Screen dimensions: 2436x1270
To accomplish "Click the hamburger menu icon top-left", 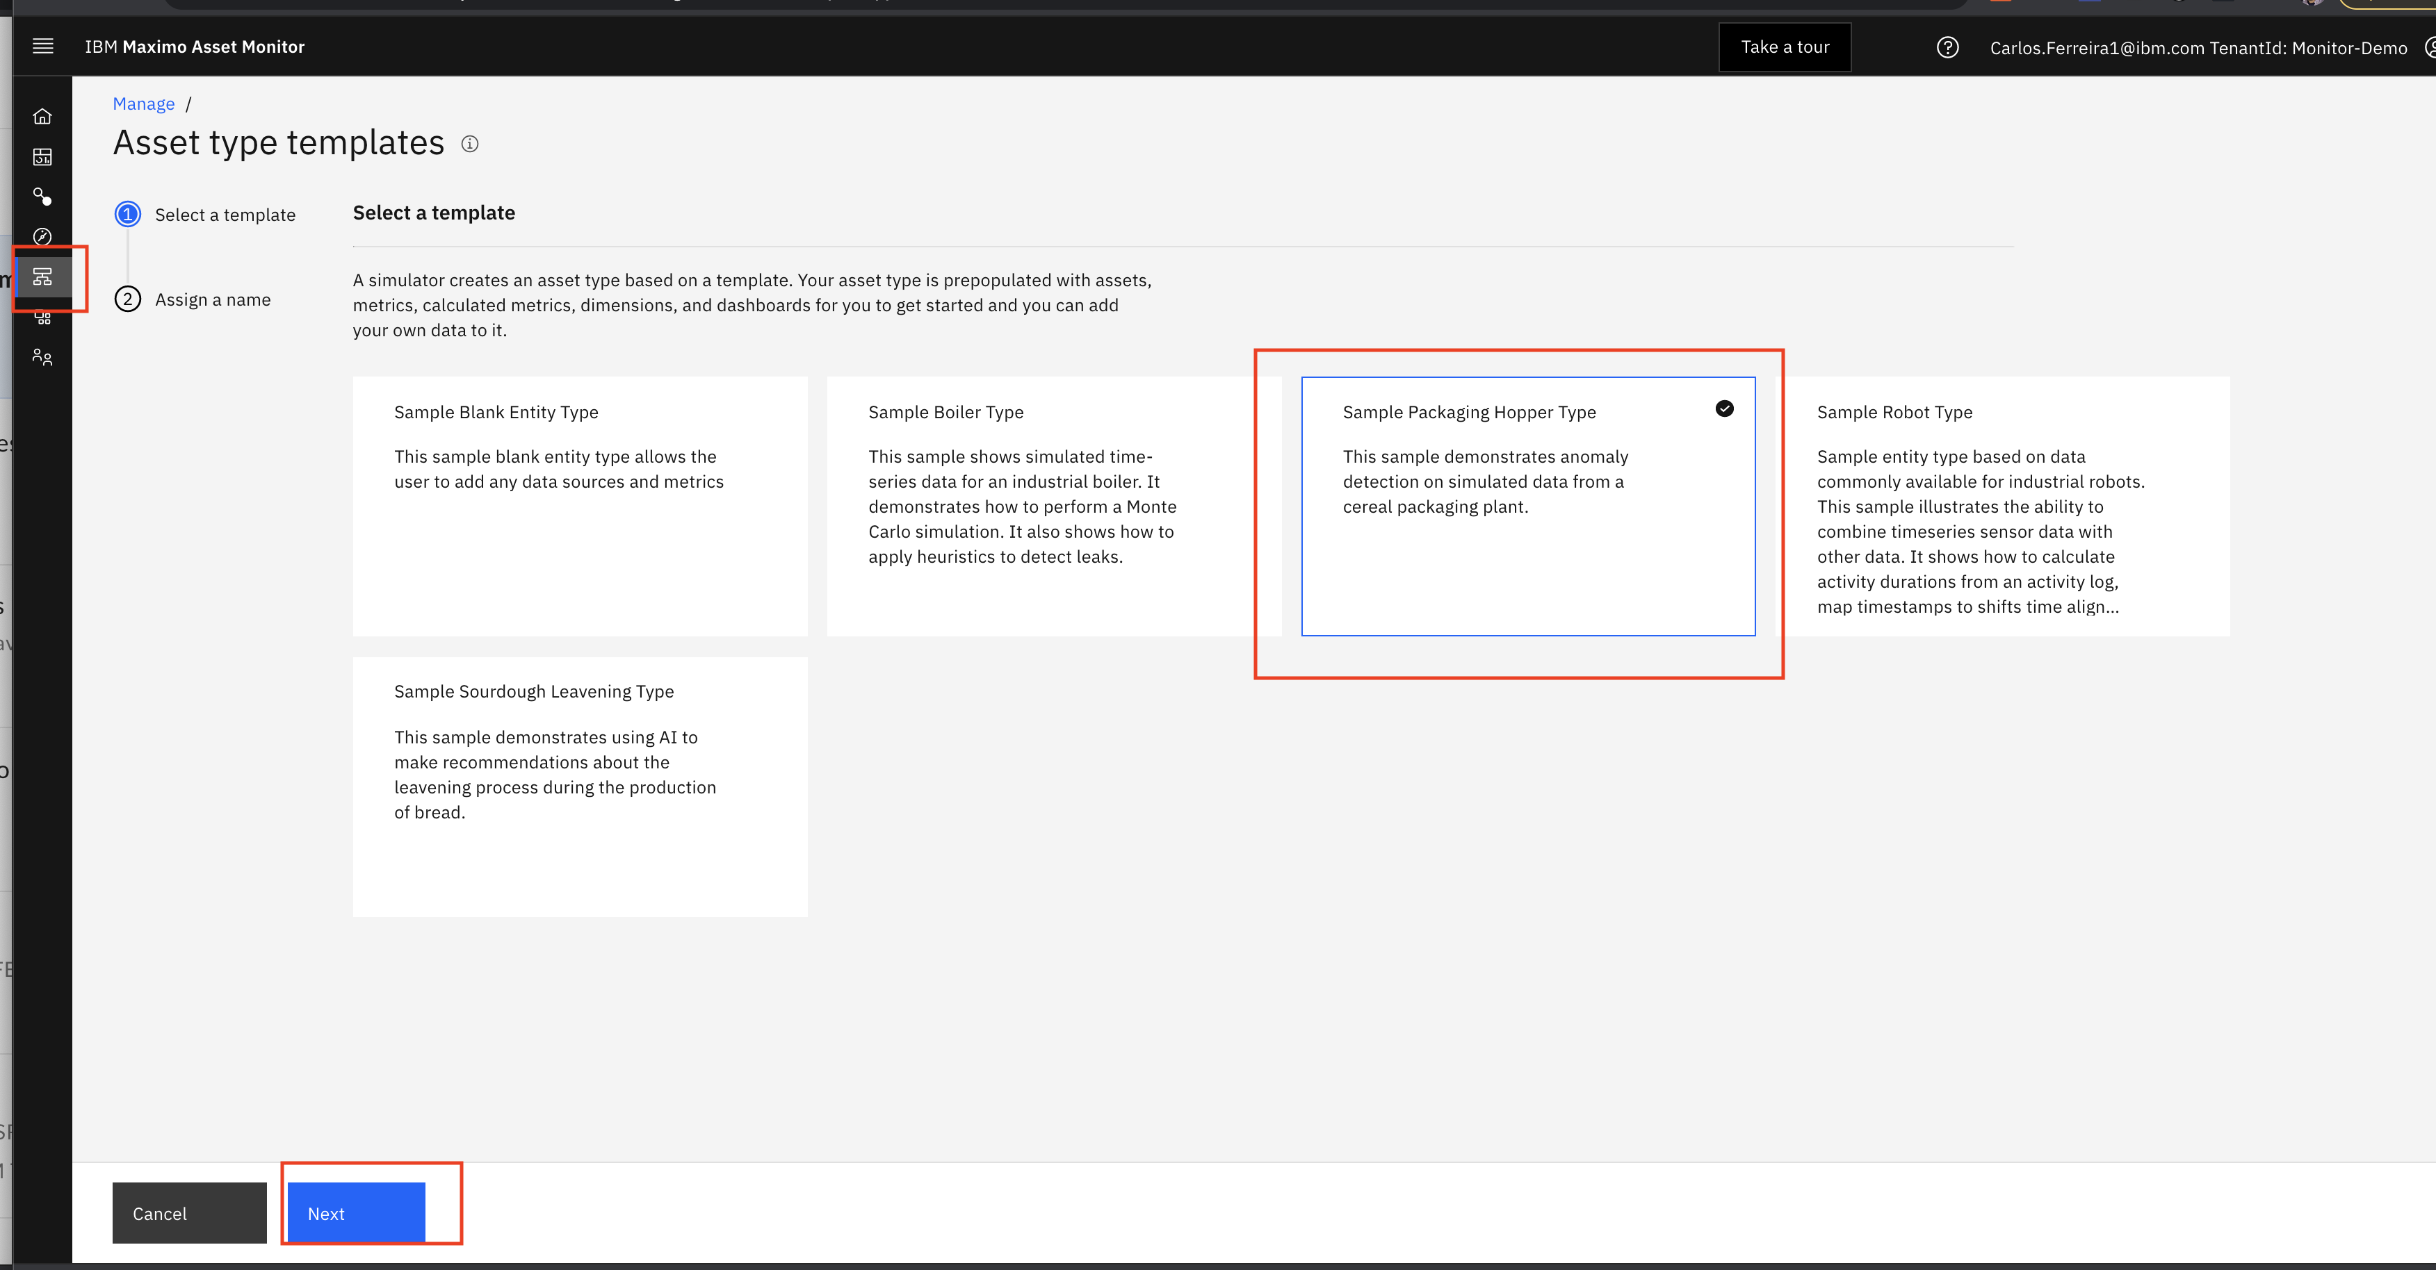I will click(x=44, y=45).
